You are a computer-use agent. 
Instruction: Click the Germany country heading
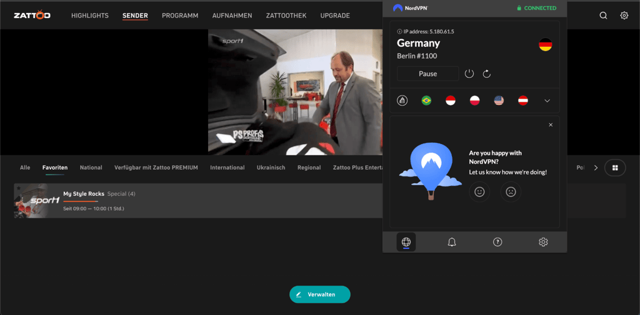coord(418,43)
